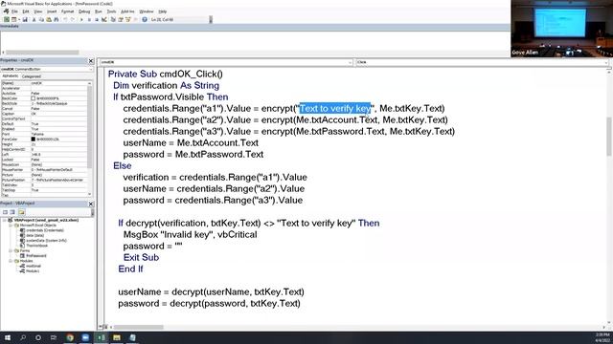Click the BackColor white color swatch
The image size is (613, 344).
(34, 98)
